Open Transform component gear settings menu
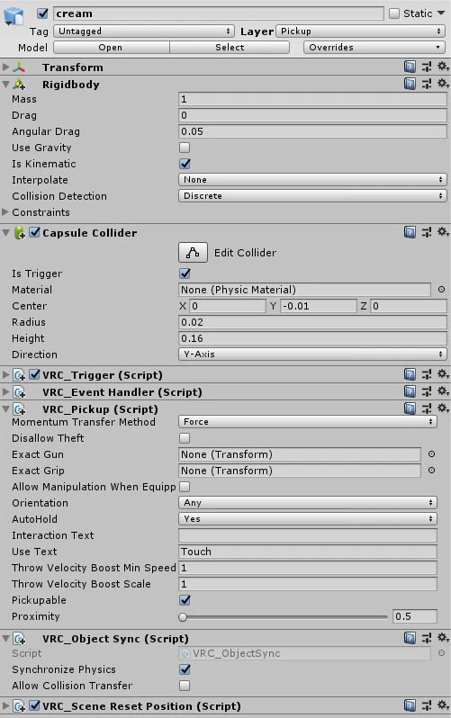This screenshot has width=451, height=718. (443, 67)
